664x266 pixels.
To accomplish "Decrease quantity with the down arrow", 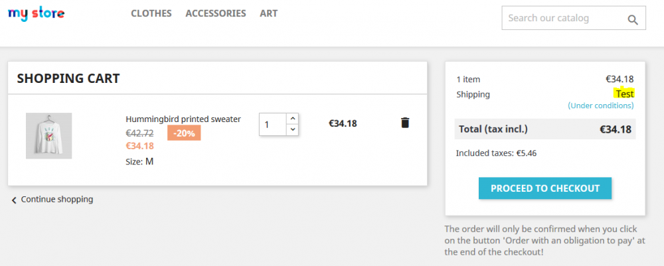I will (x=292, y=130).
